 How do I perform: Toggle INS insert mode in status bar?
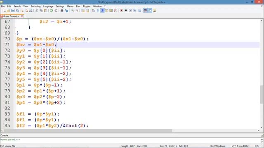pyautogui.click(x=257, y=146)
